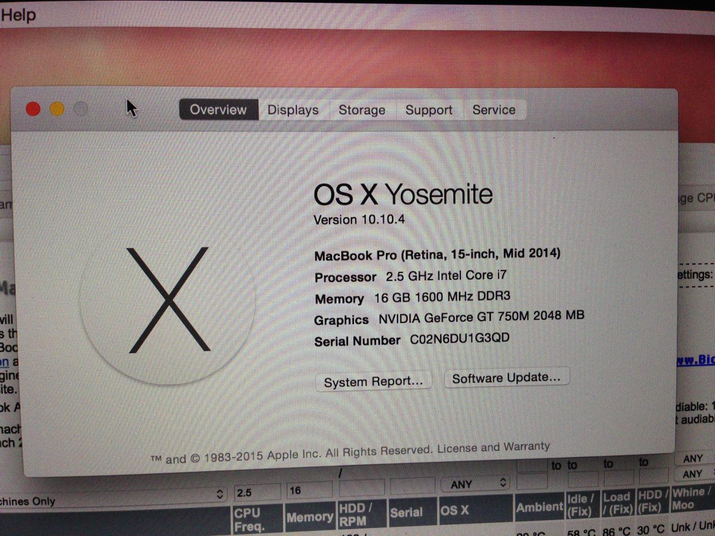
Task: Switch to the Displays tab
Action: (293, 110)
